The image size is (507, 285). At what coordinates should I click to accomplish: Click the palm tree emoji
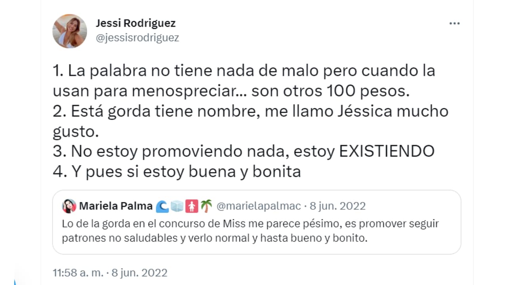[x=206, y=206]
